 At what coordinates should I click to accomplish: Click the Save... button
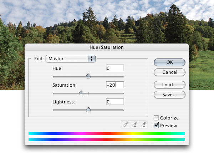point(169,95)
